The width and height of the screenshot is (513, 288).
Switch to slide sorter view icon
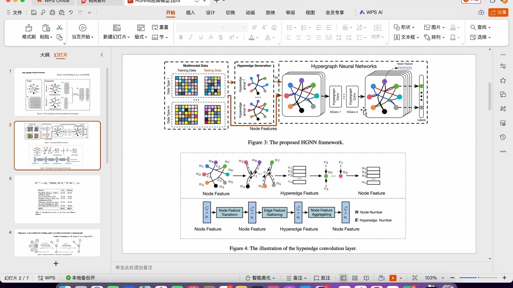pos(355,278)
